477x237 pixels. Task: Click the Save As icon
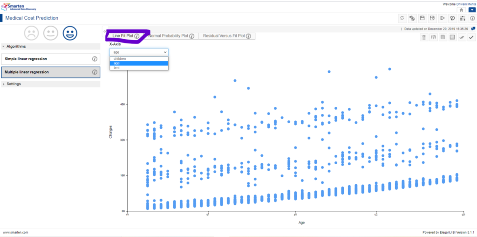(x=432, y=18)
